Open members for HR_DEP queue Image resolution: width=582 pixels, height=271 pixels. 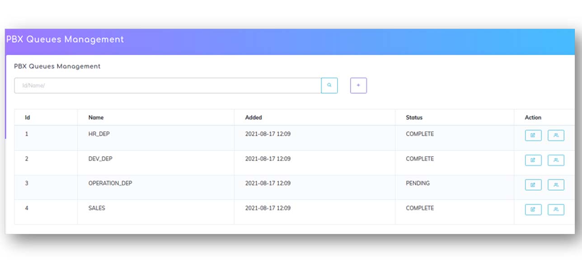pos(556,135)
